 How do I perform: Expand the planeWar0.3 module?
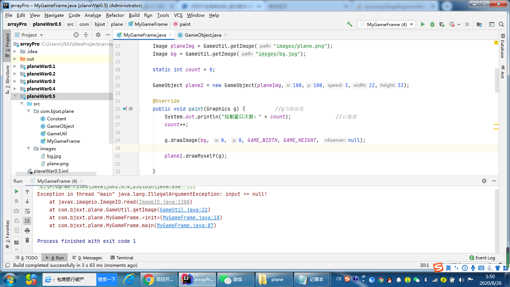(x=15, y=81)
